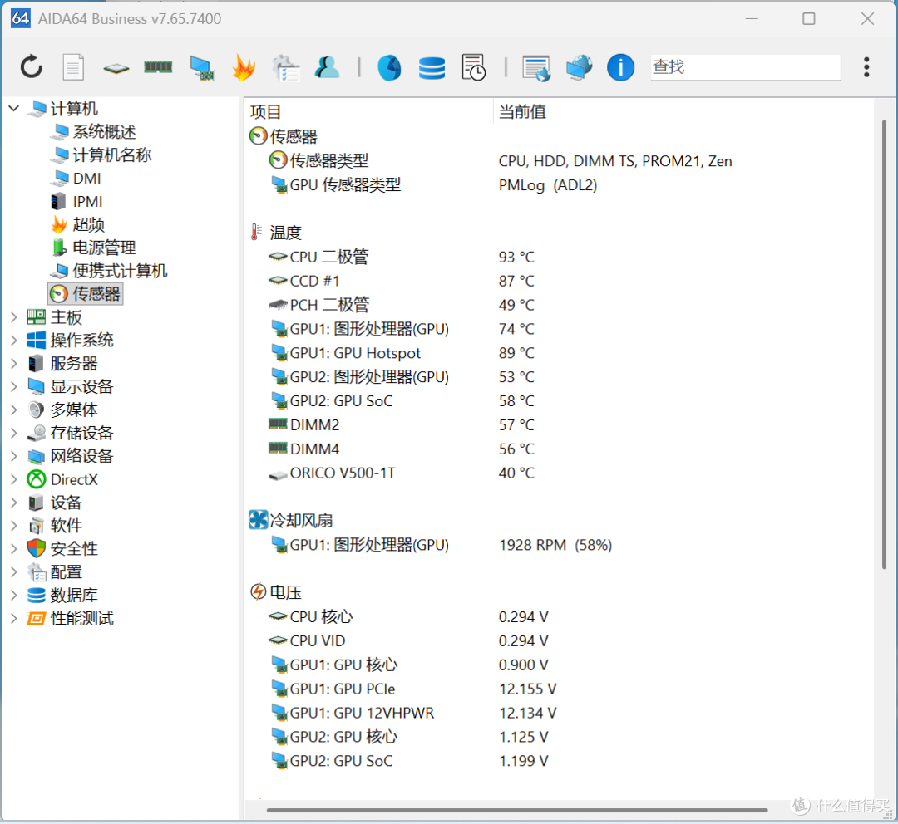
Task: Expand the 显示设备 tree node
Action: tap(14, 386)
